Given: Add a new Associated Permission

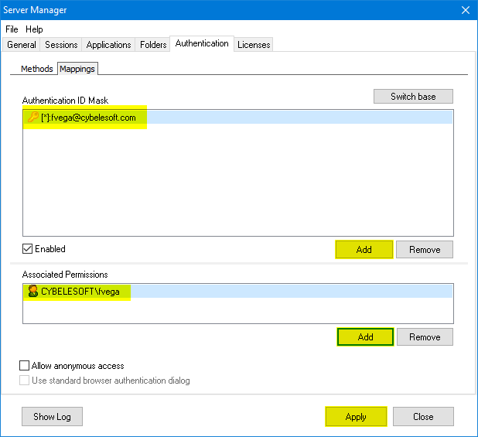Looking at the screenshot, I should (365, 336).
